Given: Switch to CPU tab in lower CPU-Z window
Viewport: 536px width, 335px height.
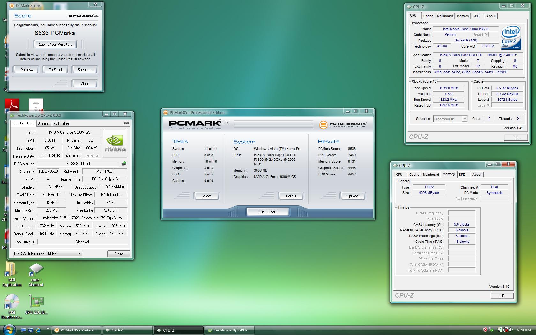Looking at the screenshot, I should coord(399,175).
